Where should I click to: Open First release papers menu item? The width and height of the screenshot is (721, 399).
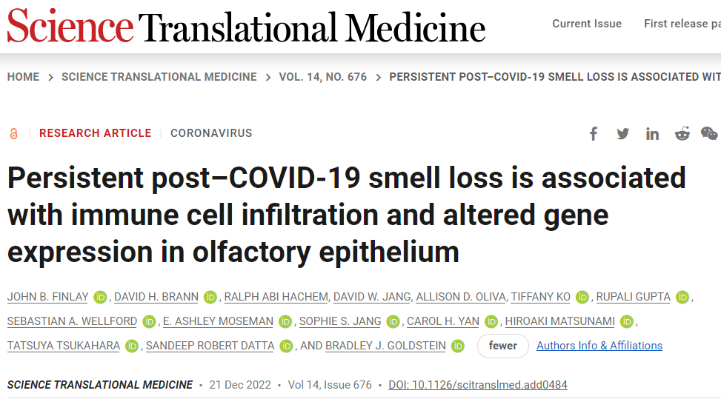[682, 24]
